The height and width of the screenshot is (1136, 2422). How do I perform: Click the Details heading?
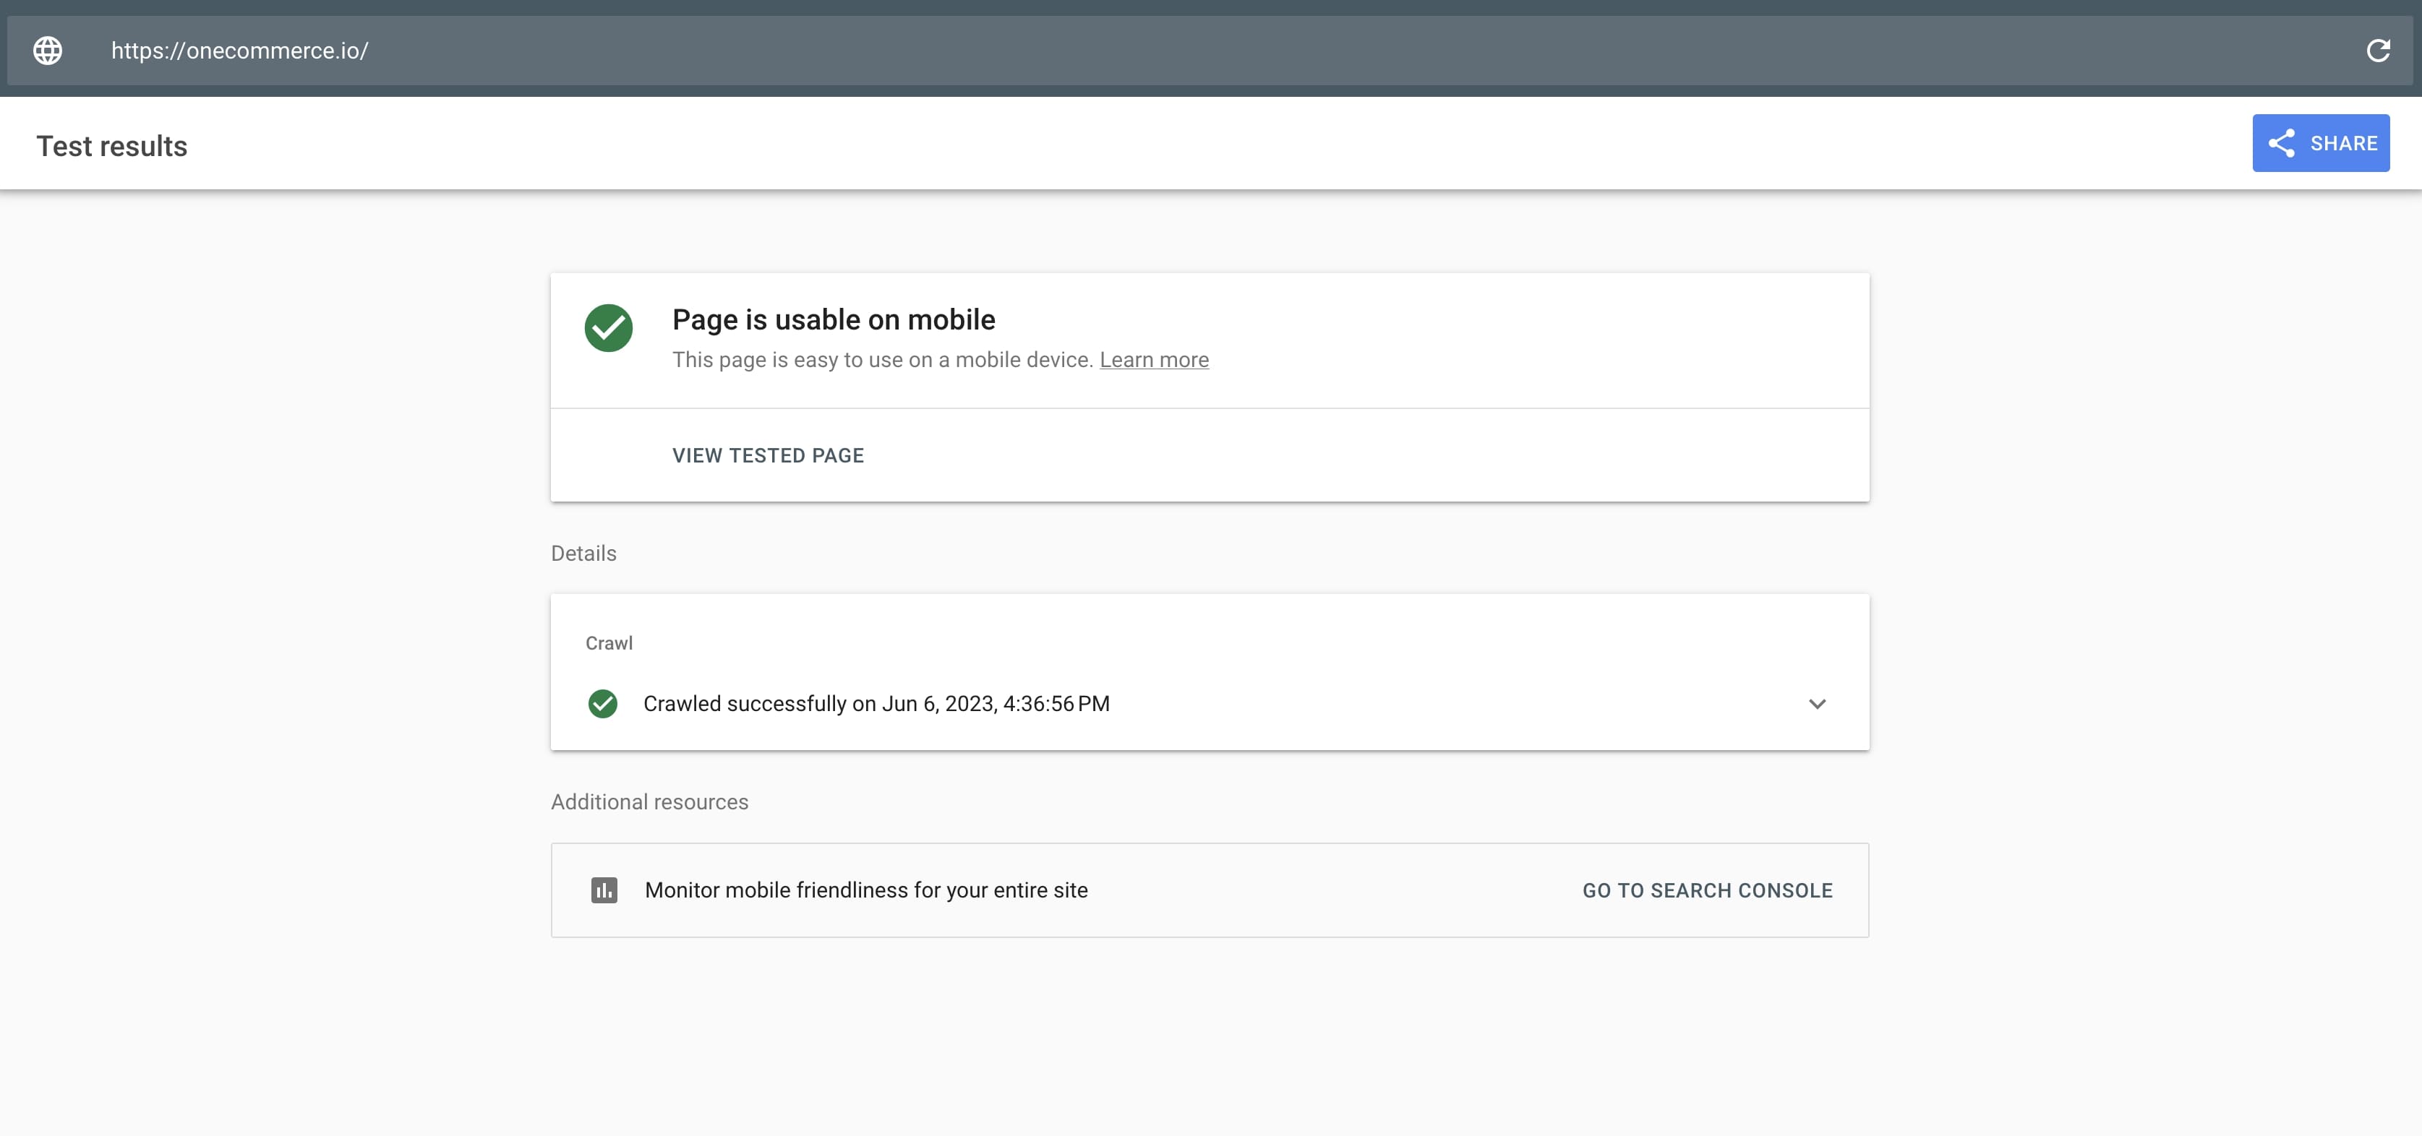[x=583, y=554]
